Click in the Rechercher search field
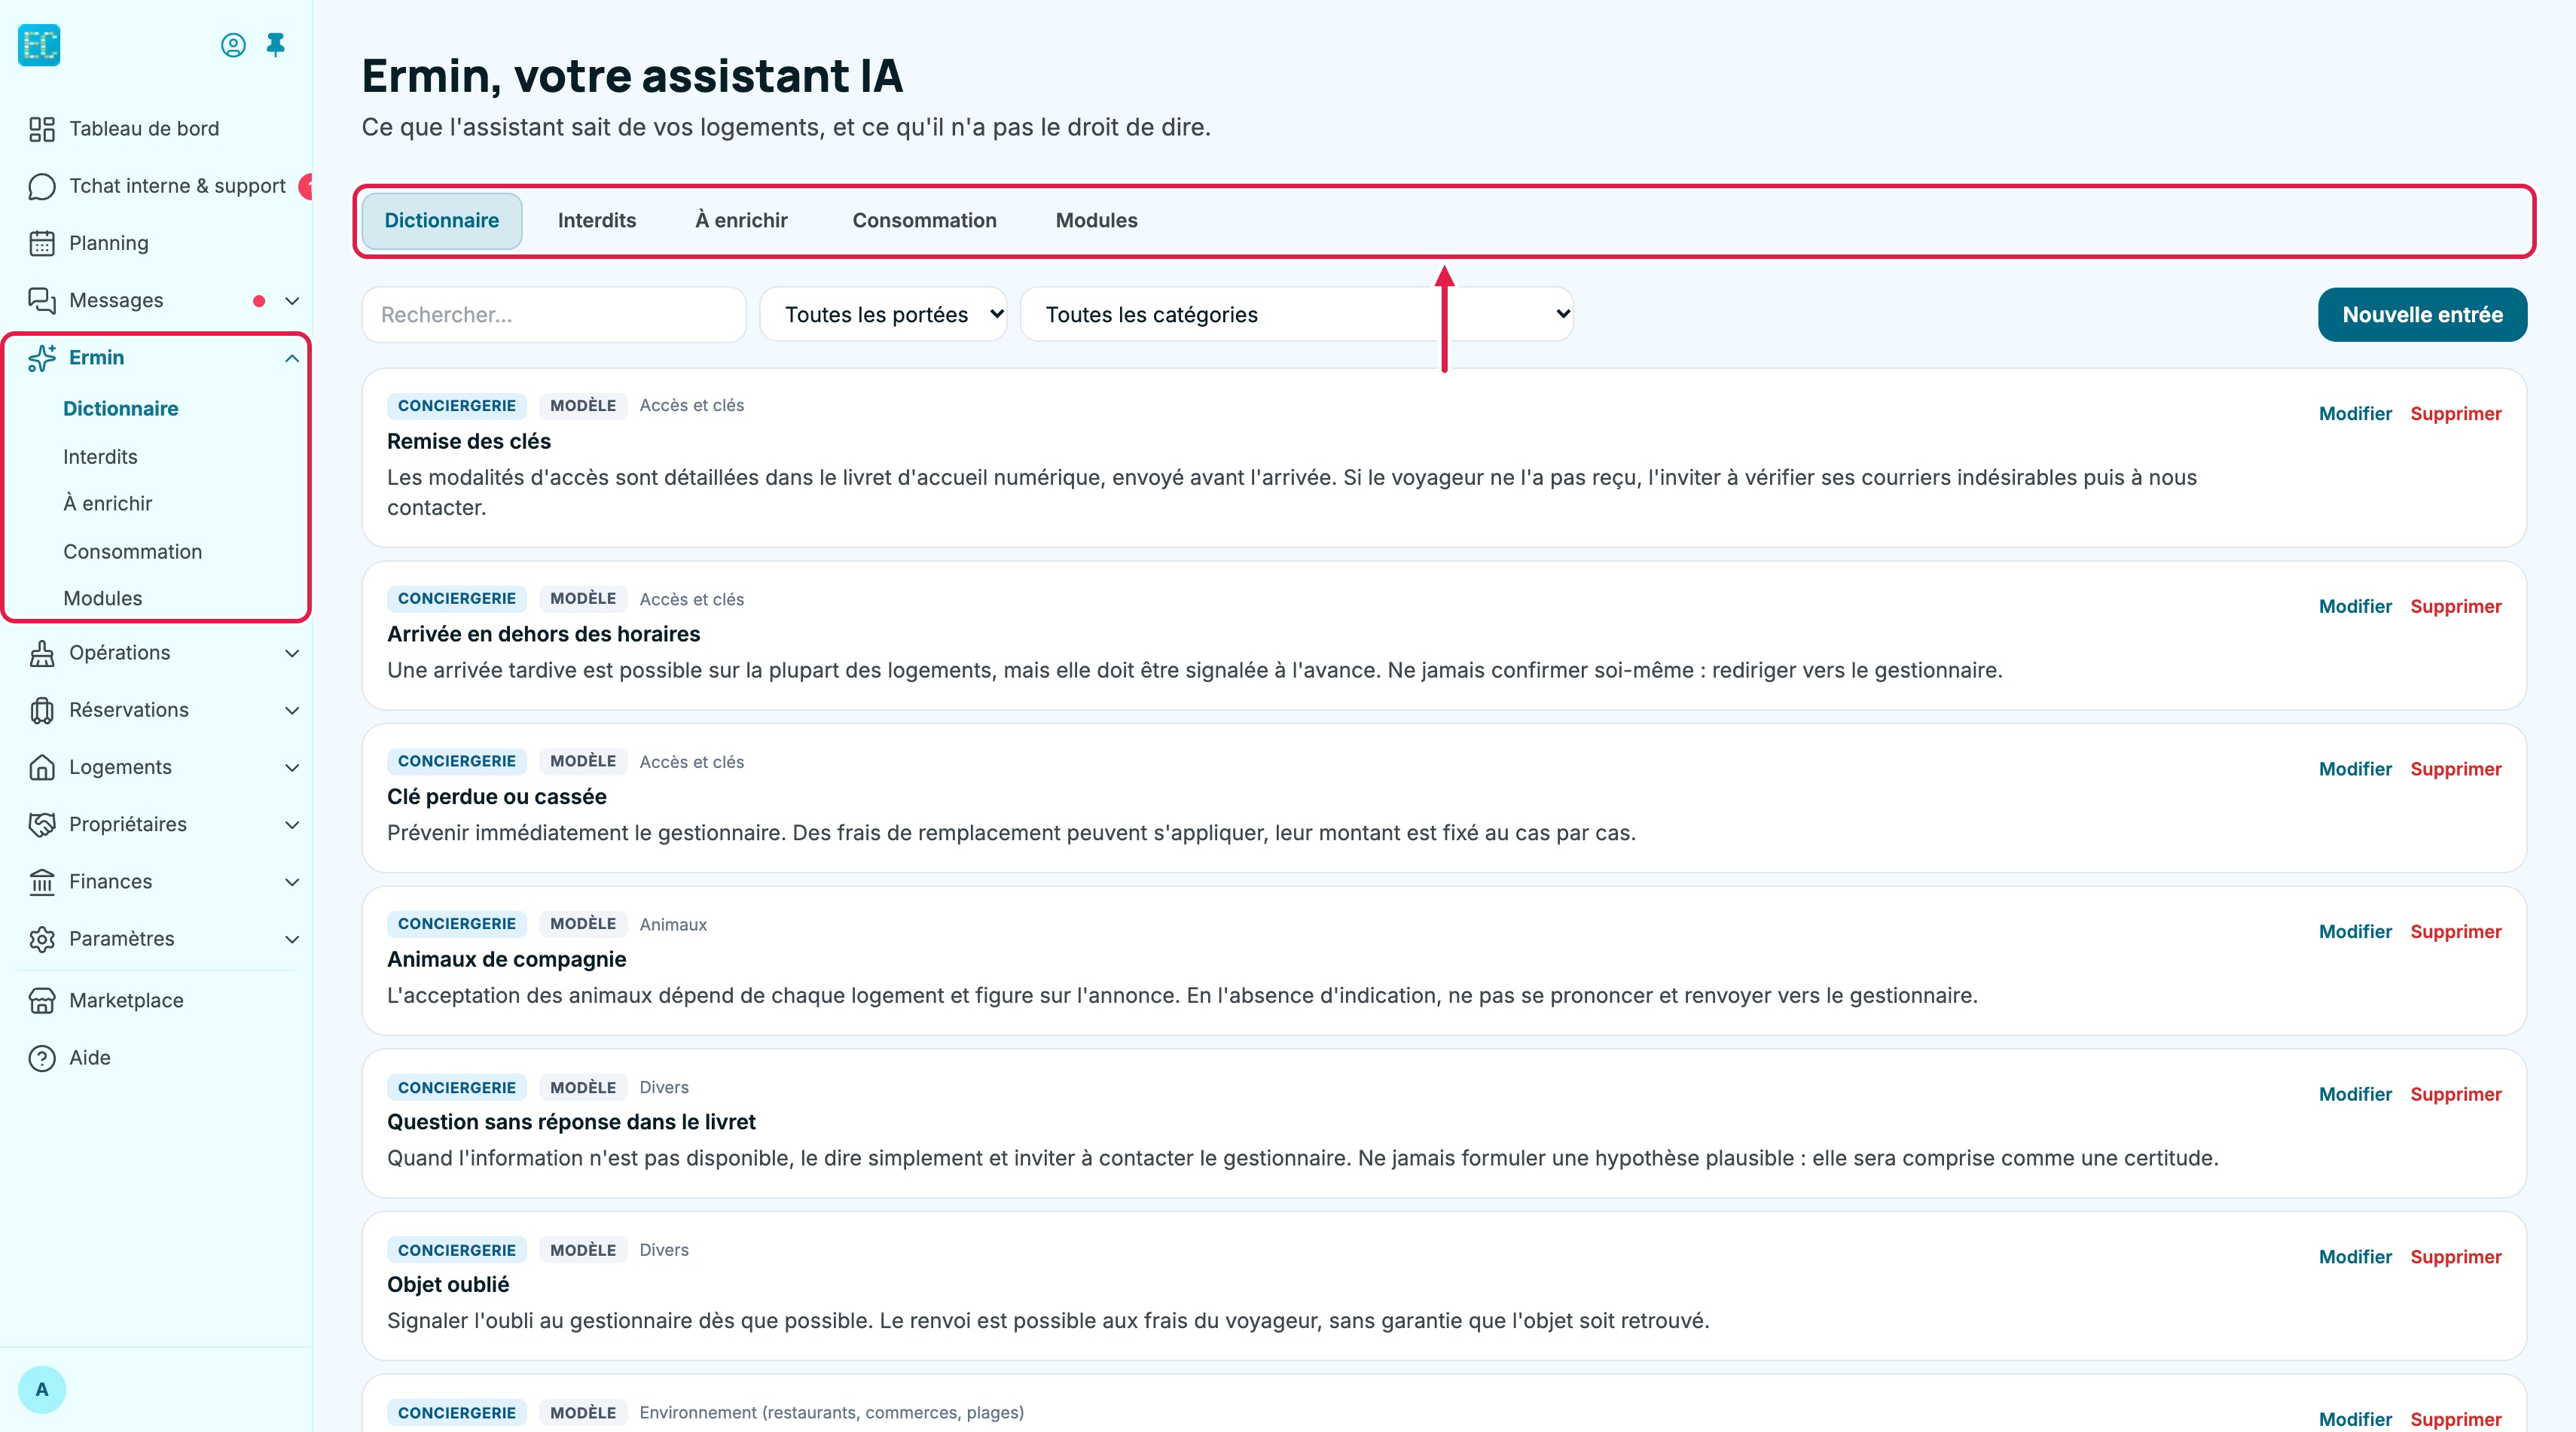Screen dimensions: 2576x1432 [x=554, y=315]
